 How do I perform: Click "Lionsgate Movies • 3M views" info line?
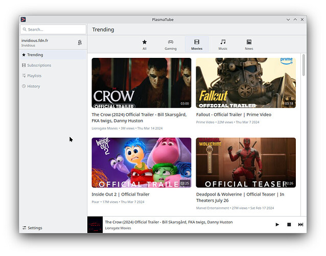(x=127, y=129)
